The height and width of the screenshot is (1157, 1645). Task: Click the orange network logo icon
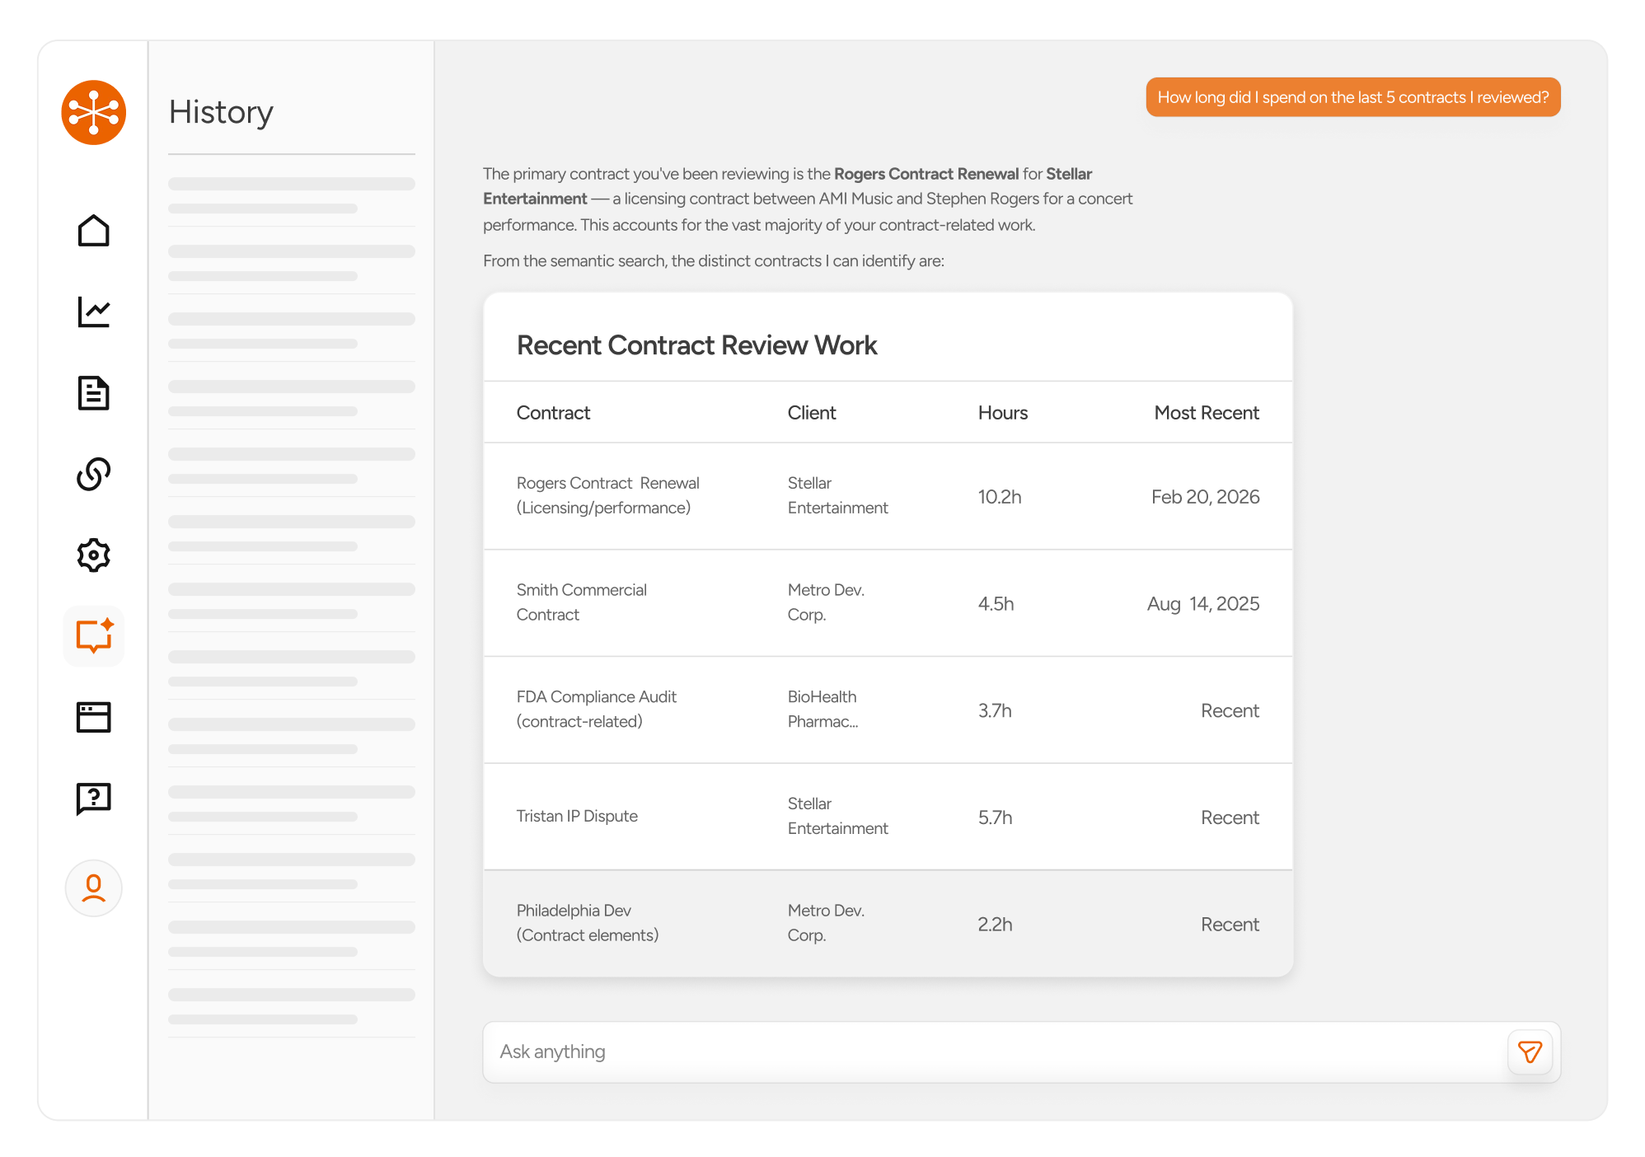(93, 112)
